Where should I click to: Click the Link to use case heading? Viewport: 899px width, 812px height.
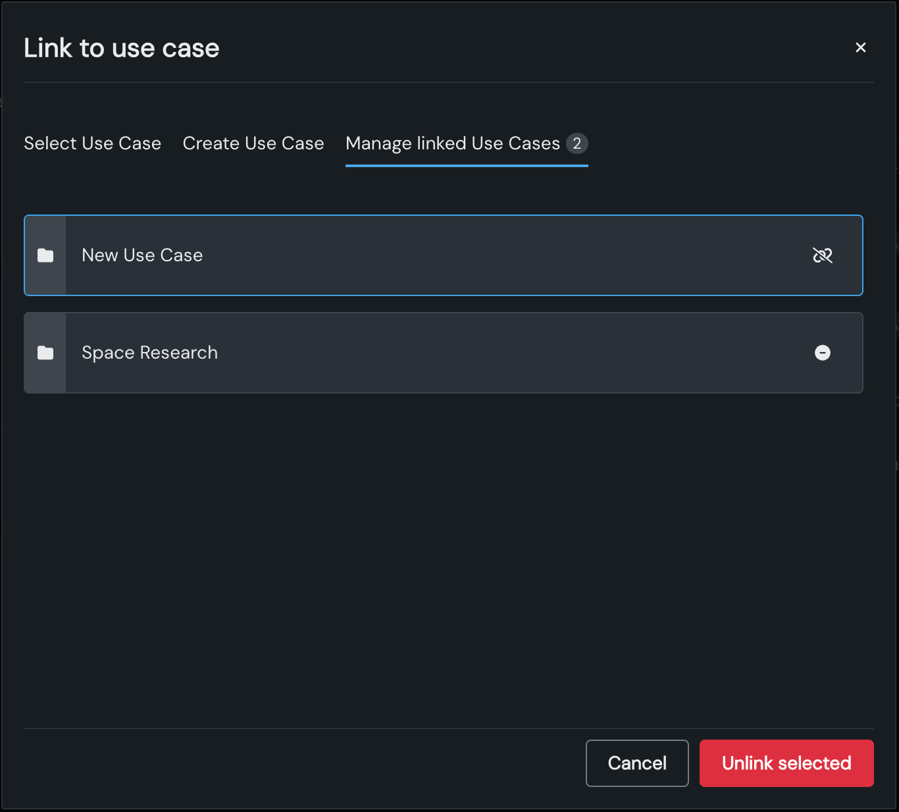tap(121, 48)
